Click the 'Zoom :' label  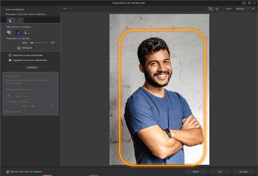[229, 9]
